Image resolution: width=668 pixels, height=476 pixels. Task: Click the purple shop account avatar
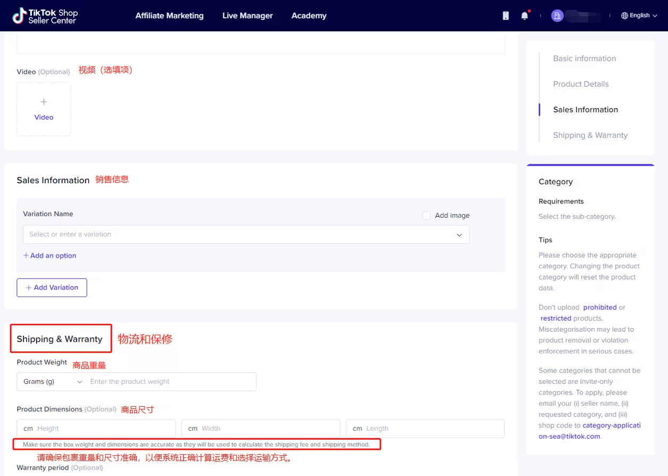pyautogui.click(x=557, y=16)
